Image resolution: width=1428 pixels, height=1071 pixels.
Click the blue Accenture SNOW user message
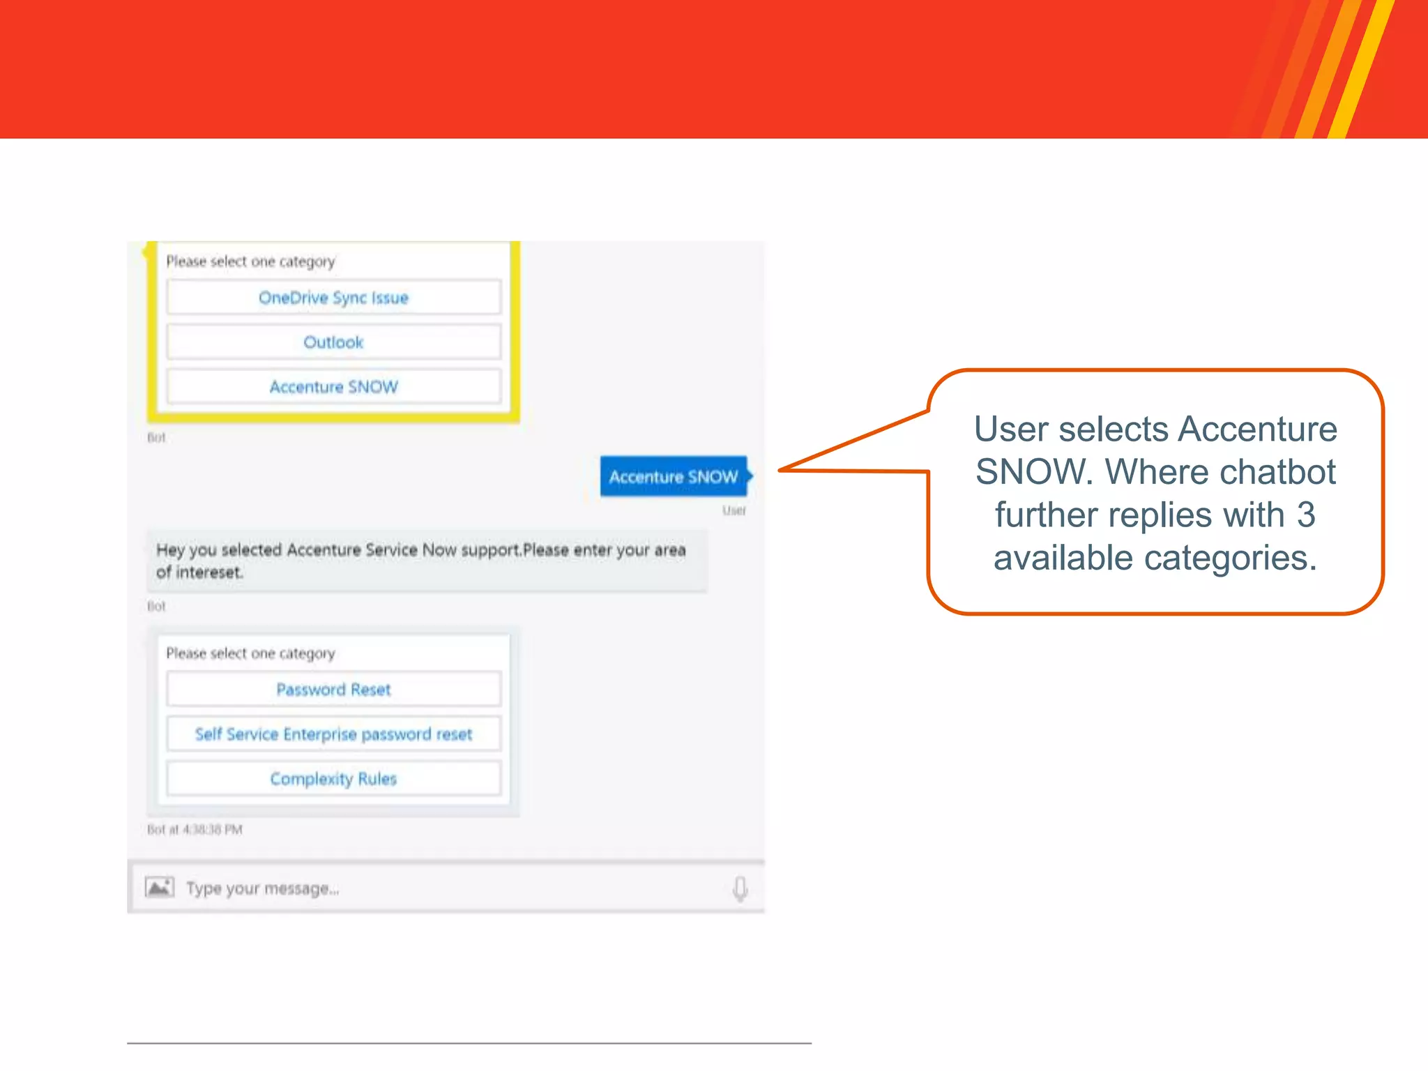pos(673,477)
